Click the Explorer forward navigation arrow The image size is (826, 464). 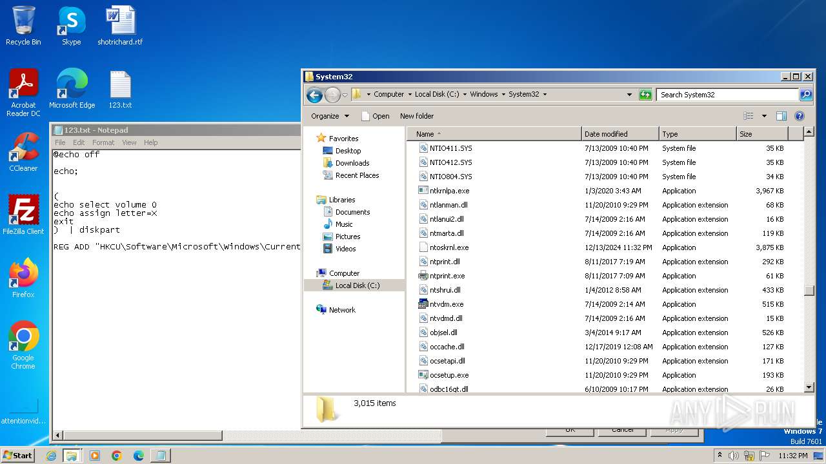332,95
